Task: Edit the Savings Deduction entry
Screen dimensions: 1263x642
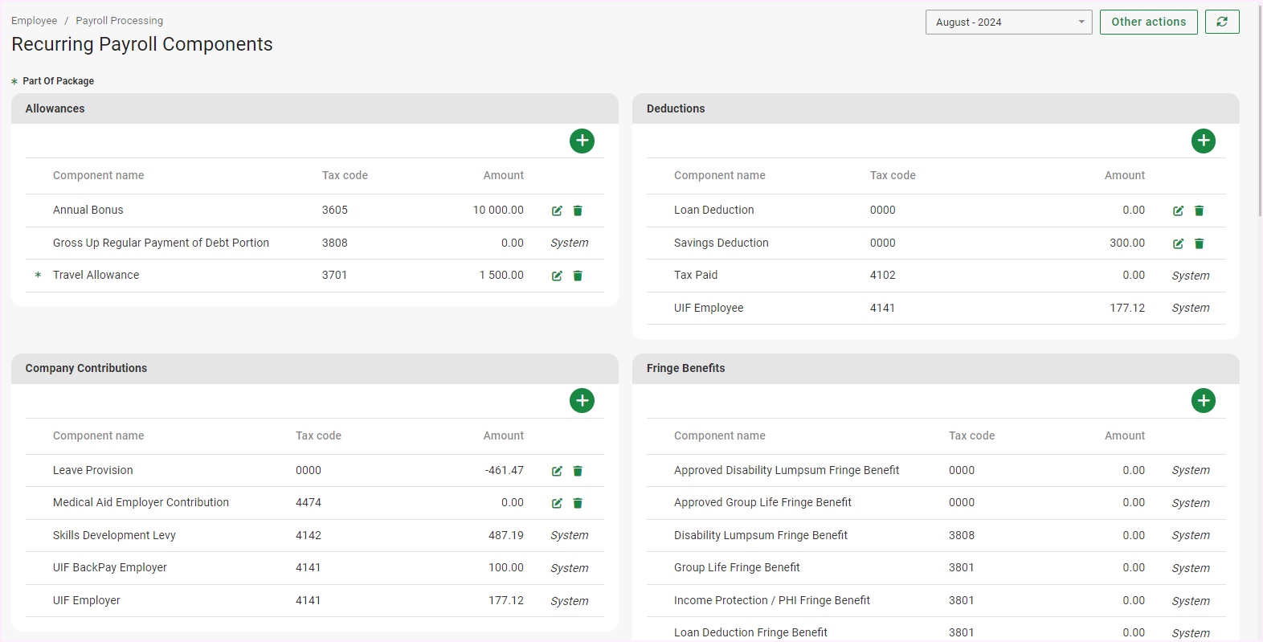Action: point(1178,243)
